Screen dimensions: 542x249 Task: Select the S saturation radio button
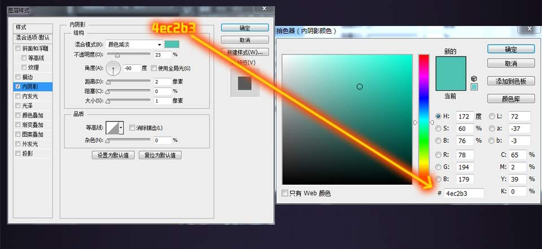438,128
